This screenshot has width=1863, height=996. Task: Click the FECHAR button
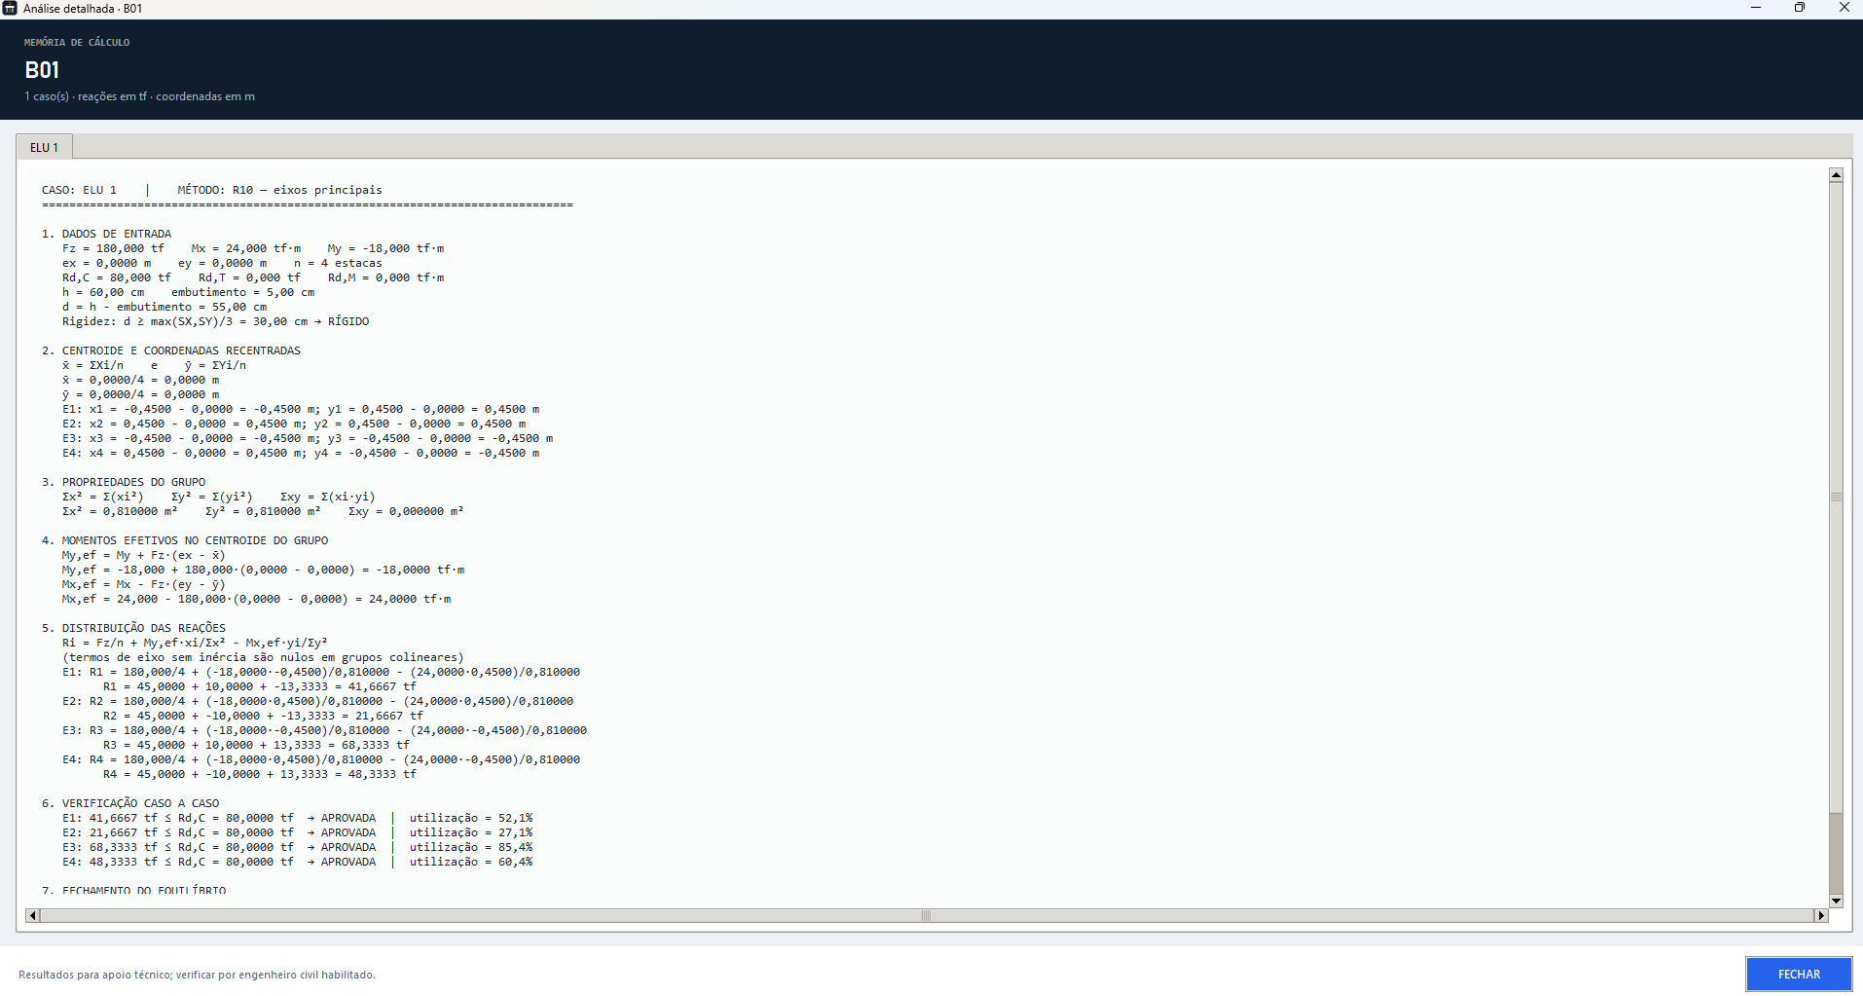coord(1799,974)
